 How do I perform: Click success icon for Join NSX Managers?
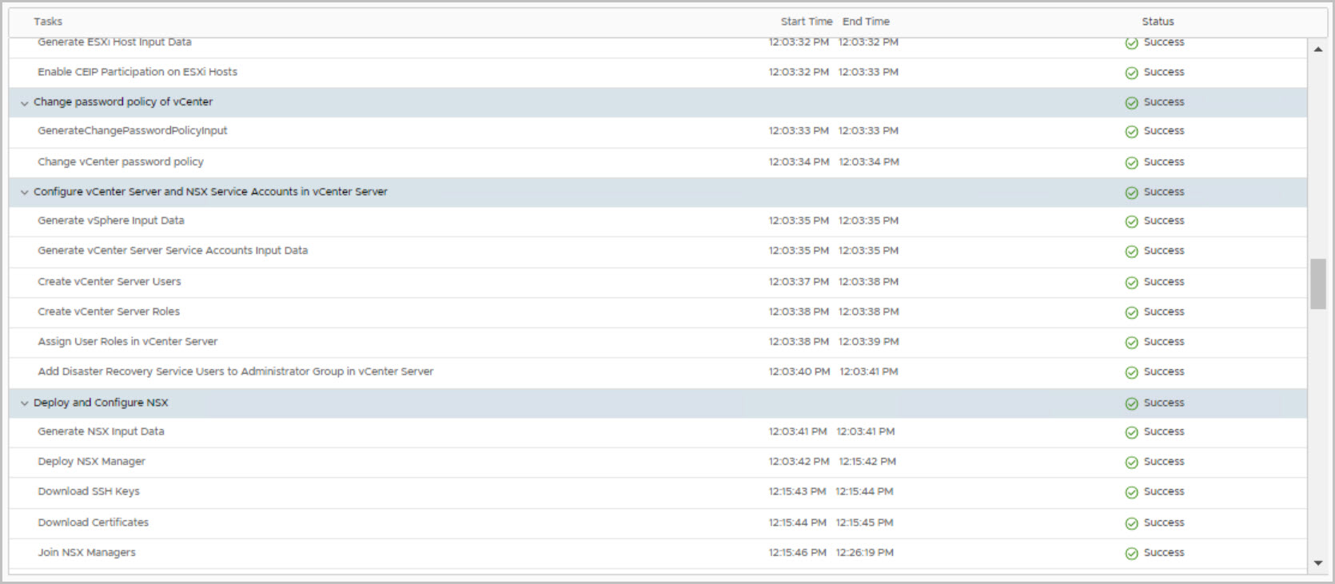1131,554
